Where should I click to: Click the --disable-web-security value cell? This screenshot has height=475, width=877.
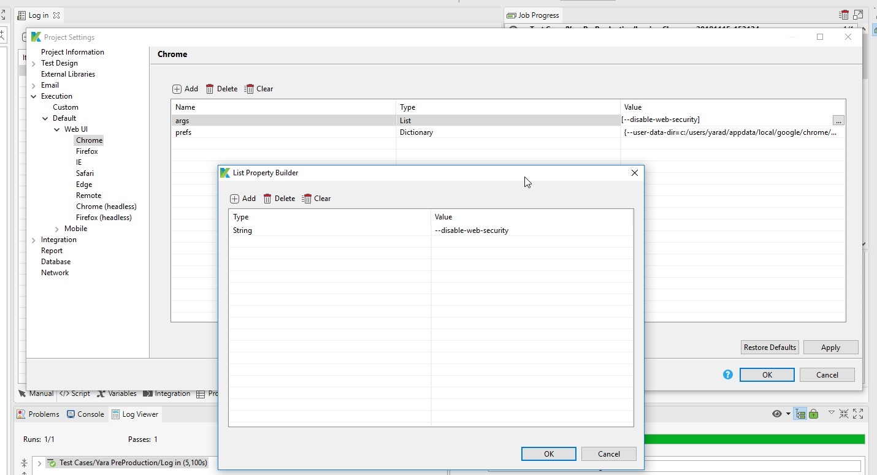471,230
